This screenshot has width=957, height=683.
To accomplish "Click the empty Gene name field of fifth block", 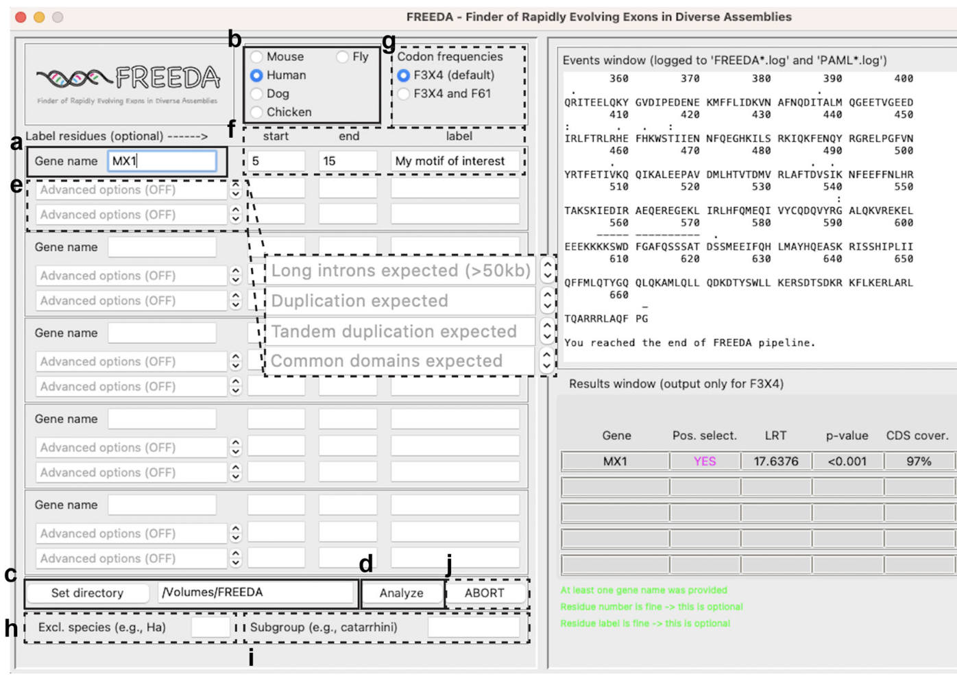I will click(162, 505).
